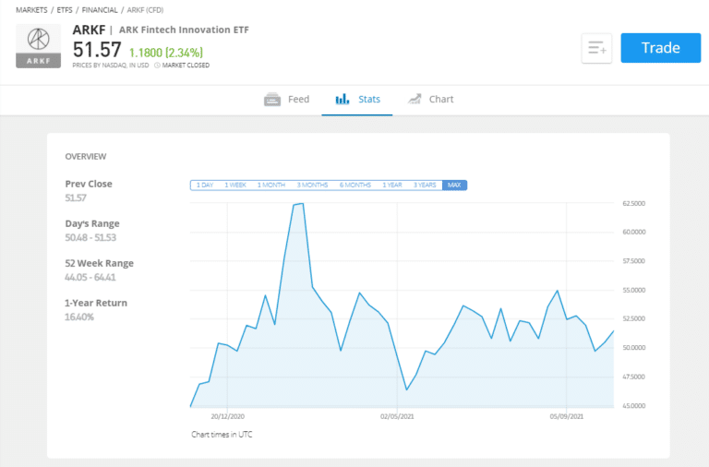Click the ARKF logo thumbnail
709x467 pixels.
39,46
